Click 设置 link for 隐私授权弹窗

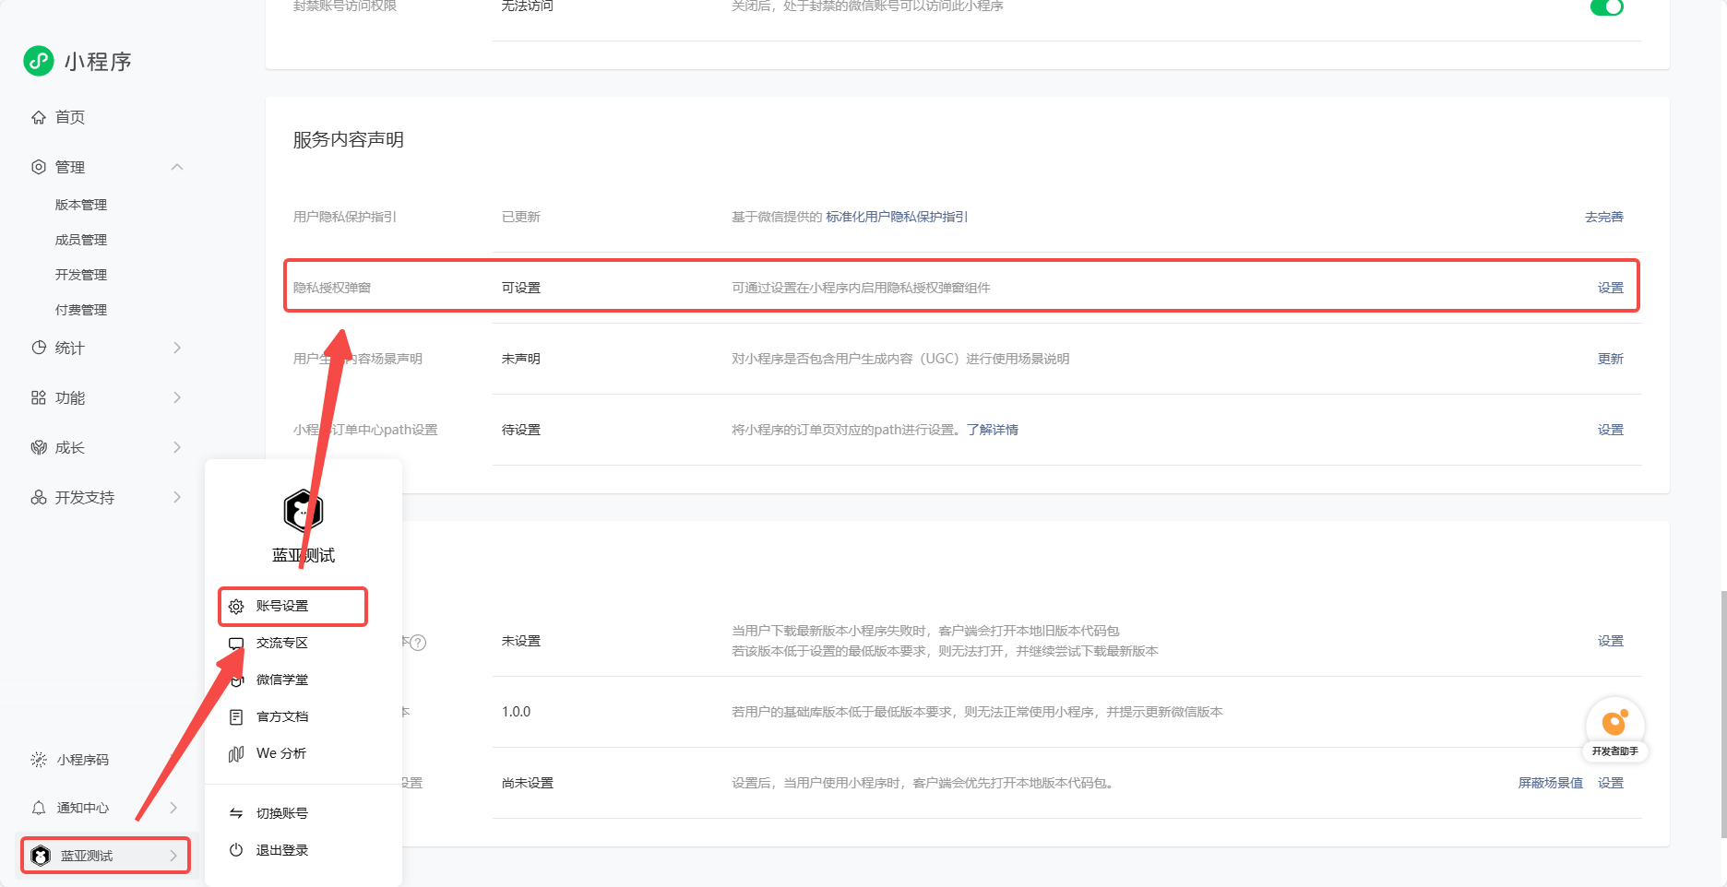[x=1610, y=288]
